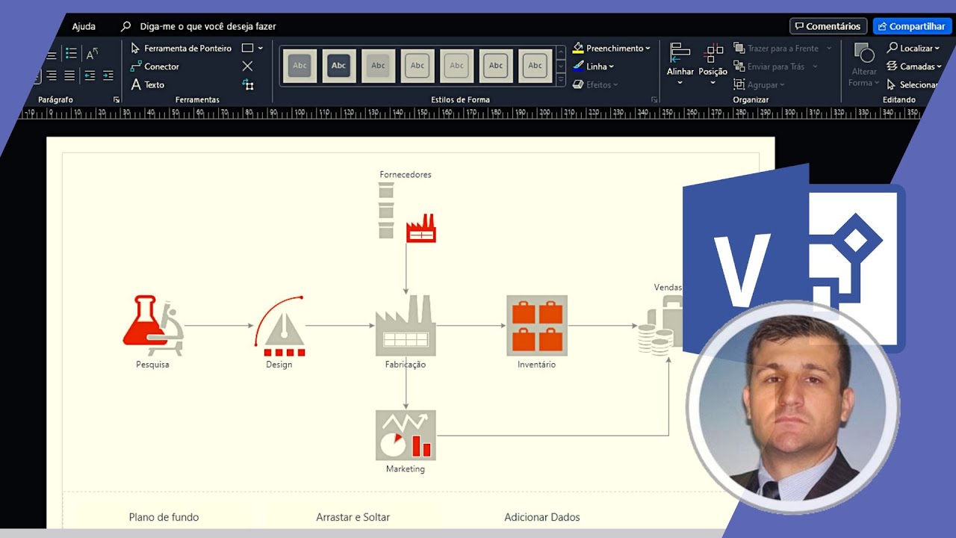
Task: Expand the full shape styles gallery
Action: 561,79
